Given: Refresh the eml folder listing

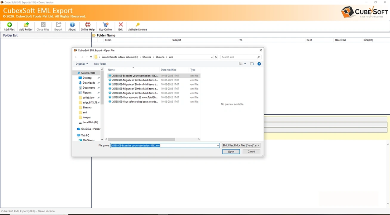Looking at the screenshot, I should click(216, 57).
